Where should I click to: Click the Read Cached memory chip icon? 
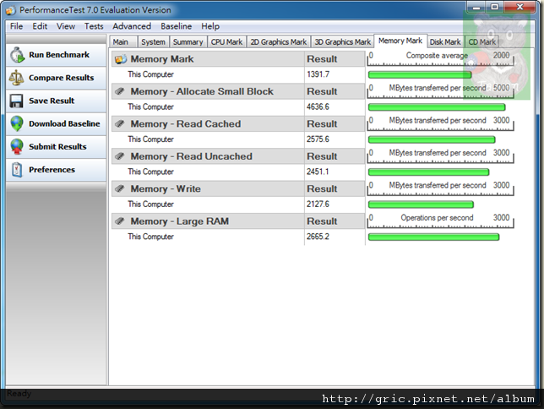coord(120,124)
